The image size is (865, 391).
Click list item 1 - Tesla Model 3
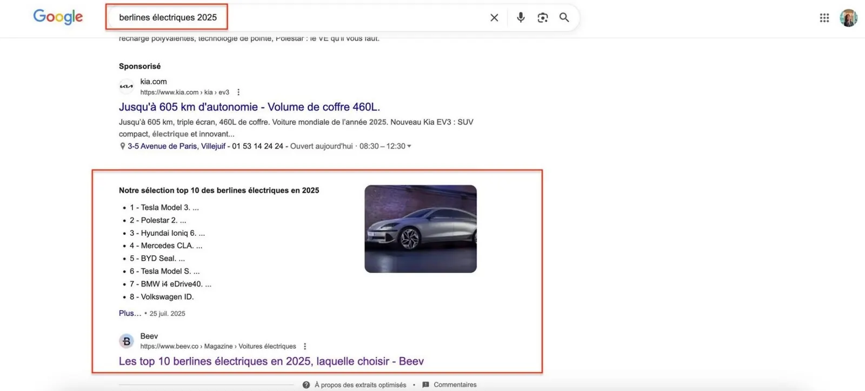click(164, 207)
